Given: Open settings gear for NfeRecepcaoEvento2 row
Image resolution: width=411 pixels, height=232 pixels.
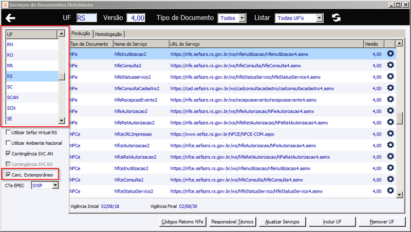Looking at the screenshot, I should click(x=390, y=99).
